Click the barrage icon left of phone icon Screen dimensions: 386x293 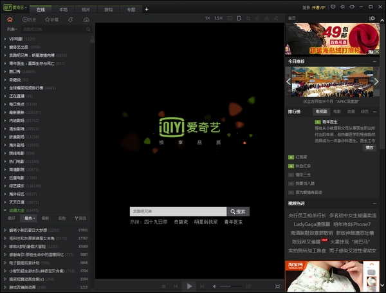point(230,19)
